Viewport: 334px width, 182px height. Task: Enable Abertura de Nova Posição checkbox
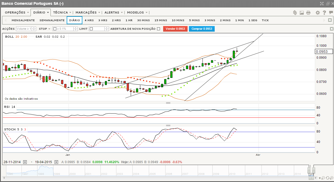tap(158, 29)
